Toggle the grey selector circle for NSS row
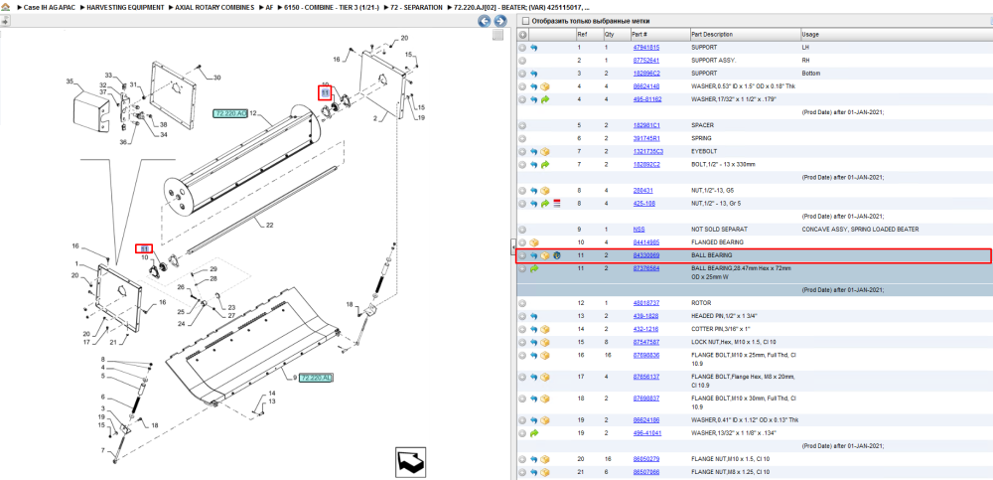993x480 pixels. point(522,230)
